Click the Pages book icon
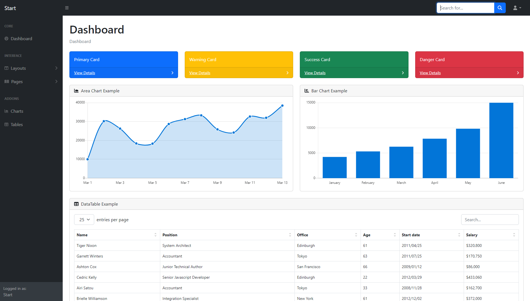 pyautogui.click(x=7, y=81)
